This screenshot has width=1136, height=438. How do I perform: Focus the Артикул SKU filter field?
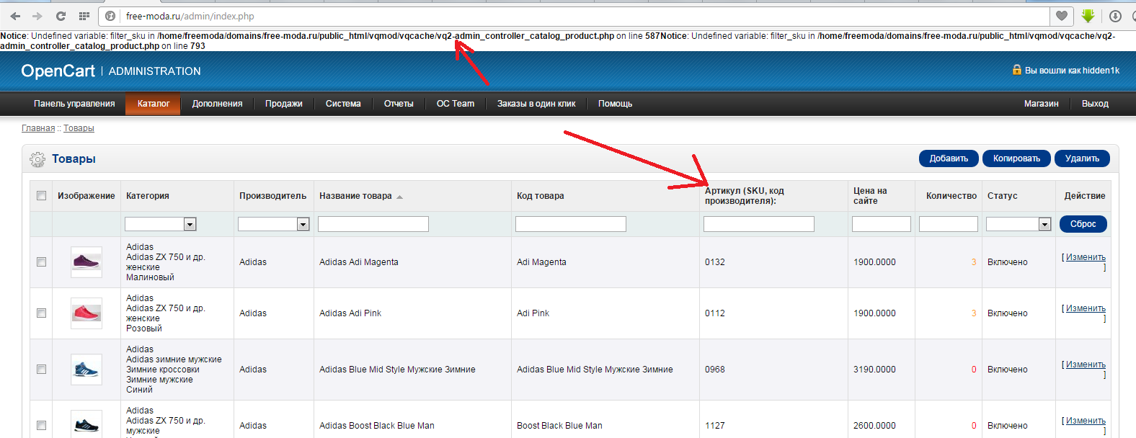(x=759, y=224)
